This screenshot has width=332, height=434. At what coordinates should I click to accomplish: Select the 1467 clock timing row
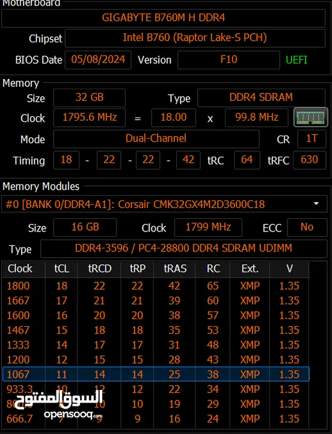point(156,330)
